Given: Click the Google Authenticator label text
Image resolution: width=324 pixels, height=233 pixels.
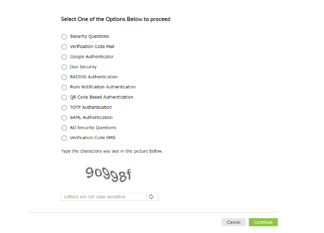Looking at the screenshot, I should pos(92,57).
